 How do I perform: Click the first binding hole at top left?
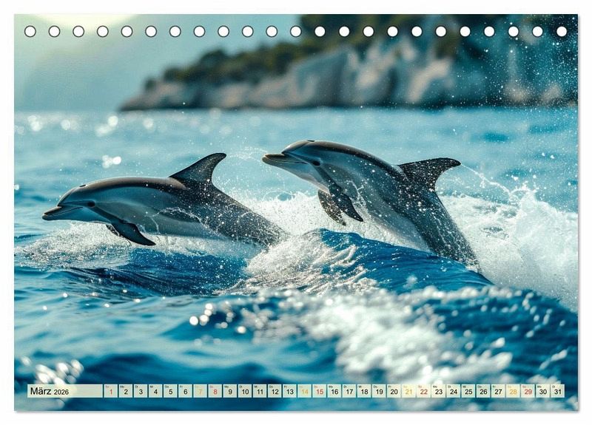30,31
